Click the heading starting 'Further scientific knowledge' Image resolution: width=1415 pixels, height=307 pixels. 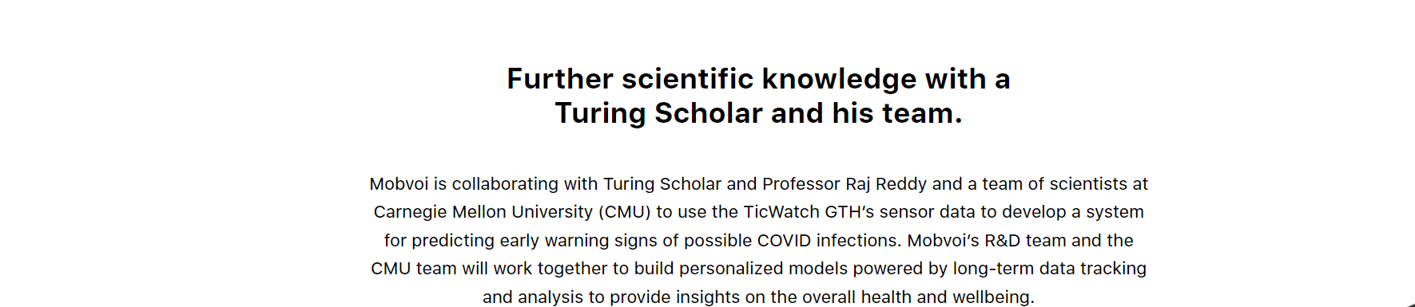click(x=758, y=96)
